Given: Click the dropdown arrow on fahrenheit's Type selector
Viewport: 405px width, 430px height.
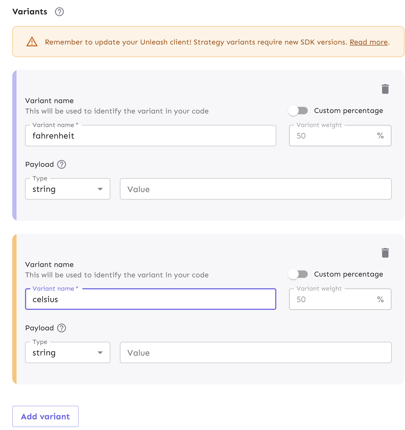Looking at the screenshot, I should pos(100,189).
